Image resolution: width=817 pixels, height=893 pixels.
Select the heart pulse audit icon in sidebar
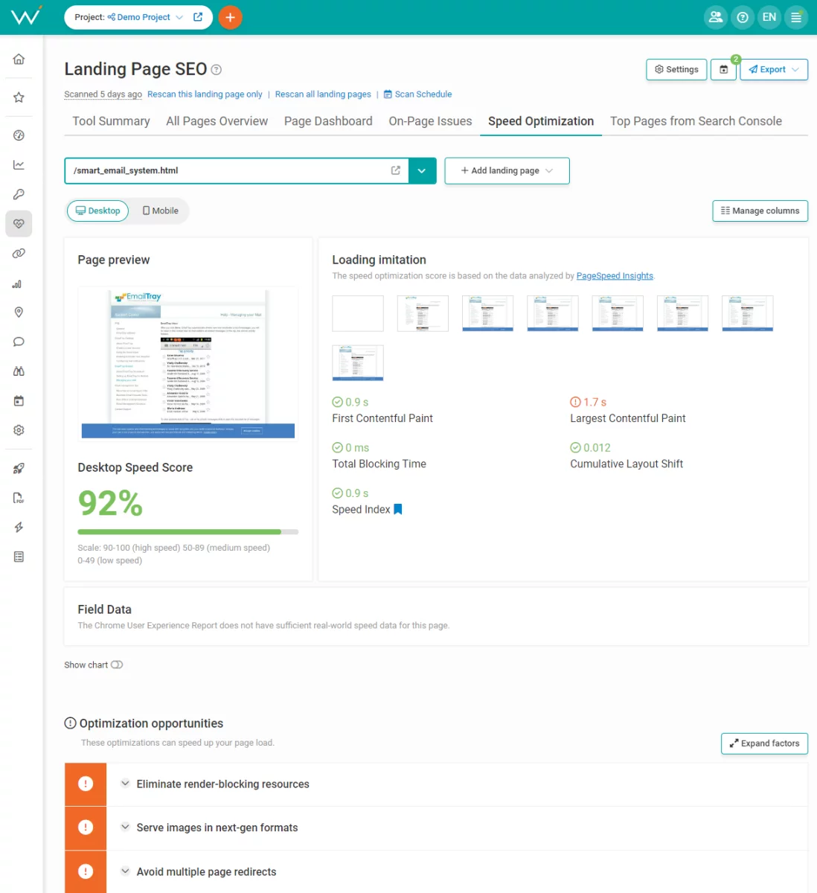(x=19, y=223)
